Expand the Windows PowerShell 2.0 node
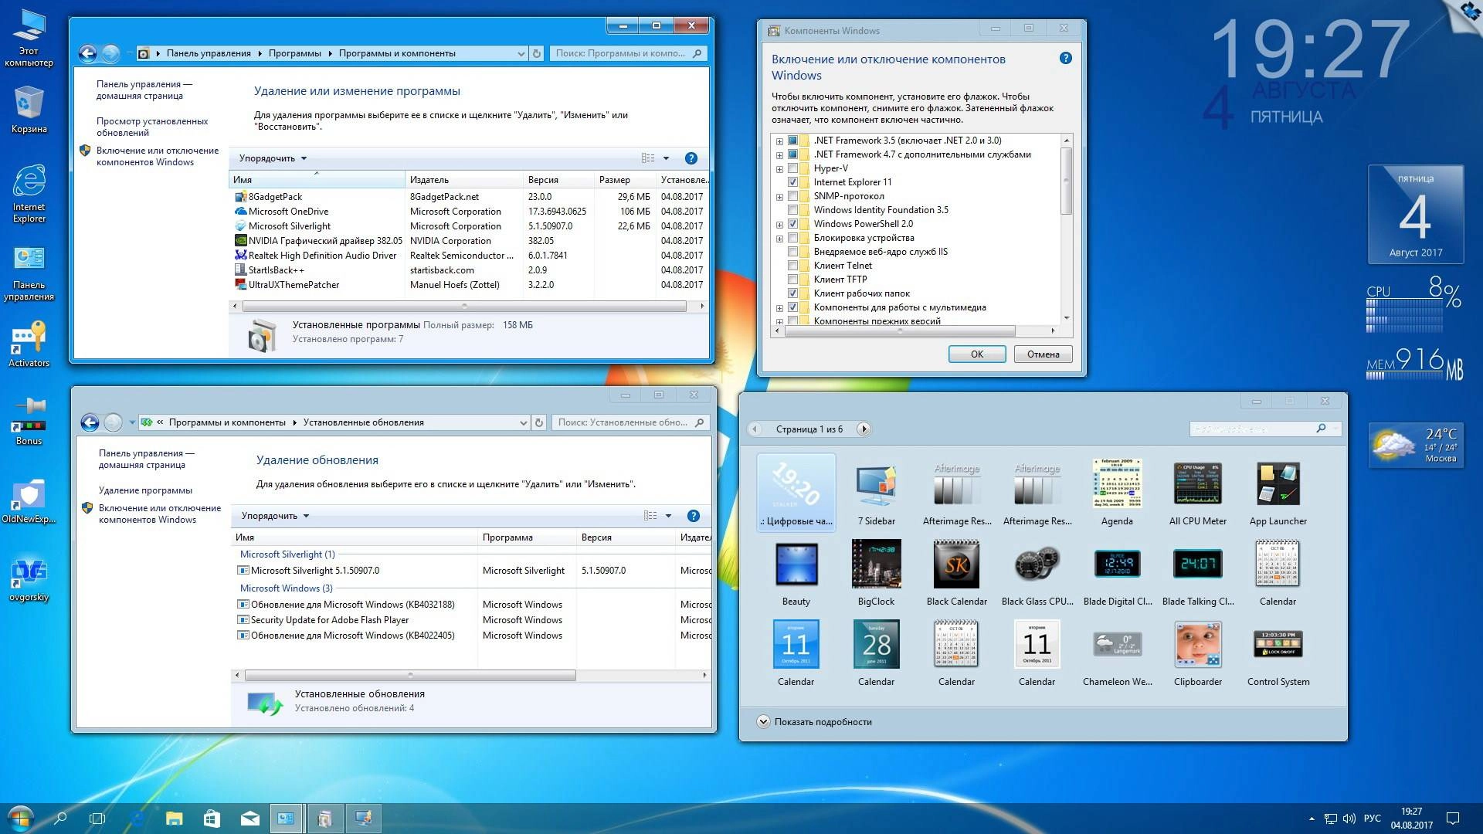Viewport: 1483px width, 834px height. coord(779,225)
